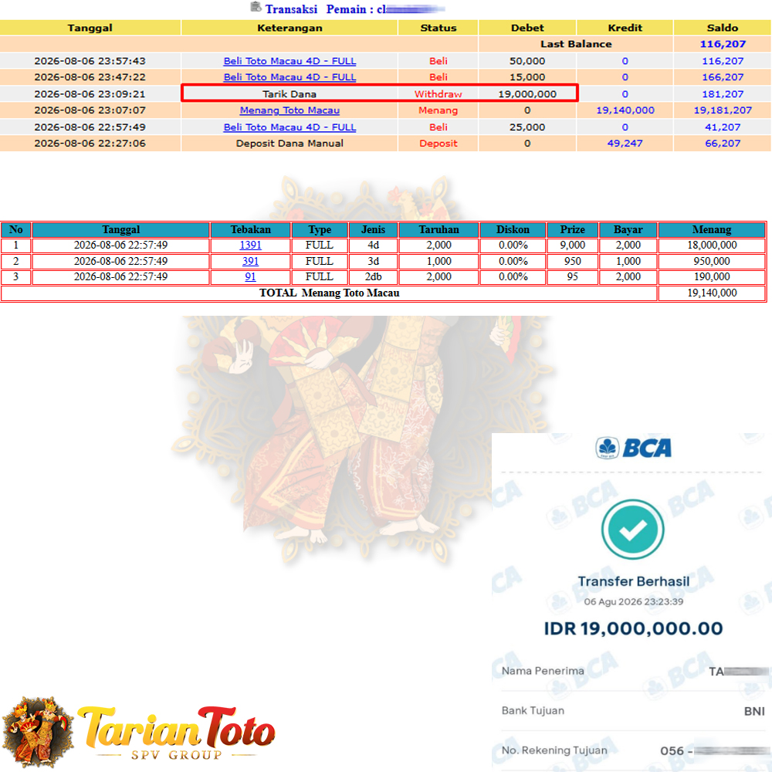This screenshot has height=772, width=772.
Task: Click the 49,247 kredit amount
Action: point(625,144)
